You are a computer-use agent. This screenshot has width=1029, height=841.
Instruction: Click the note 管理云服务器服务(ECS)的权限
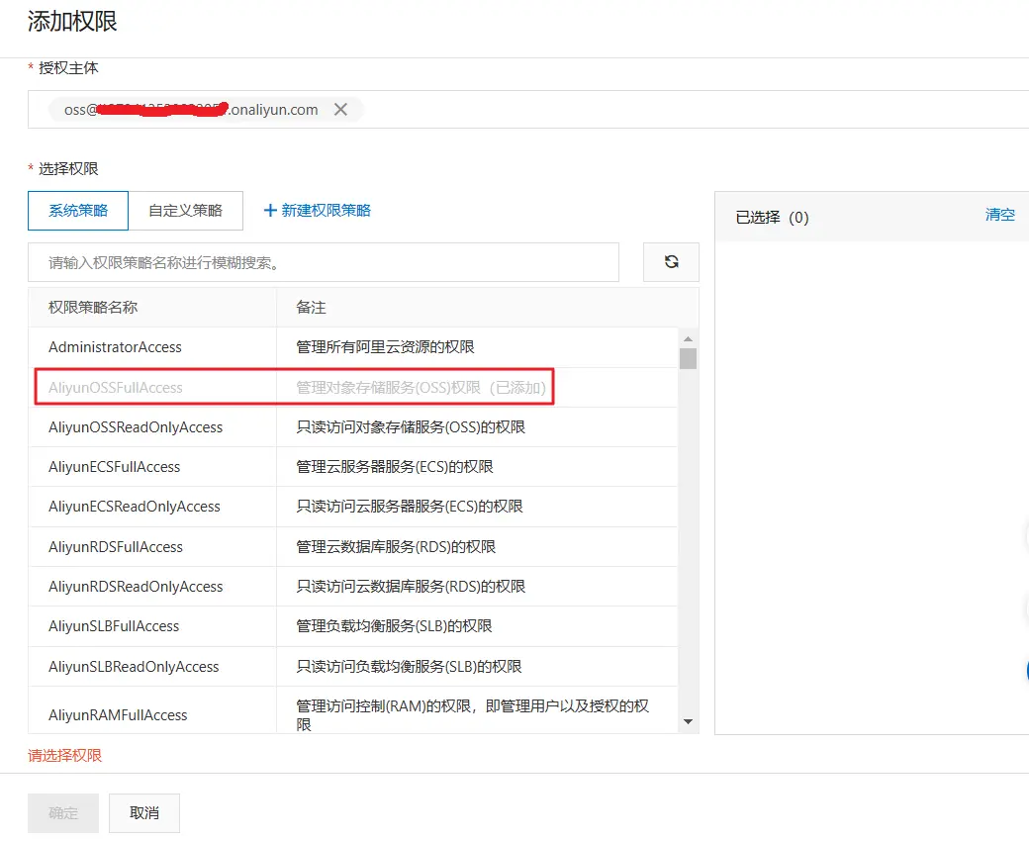click(395, 466)
